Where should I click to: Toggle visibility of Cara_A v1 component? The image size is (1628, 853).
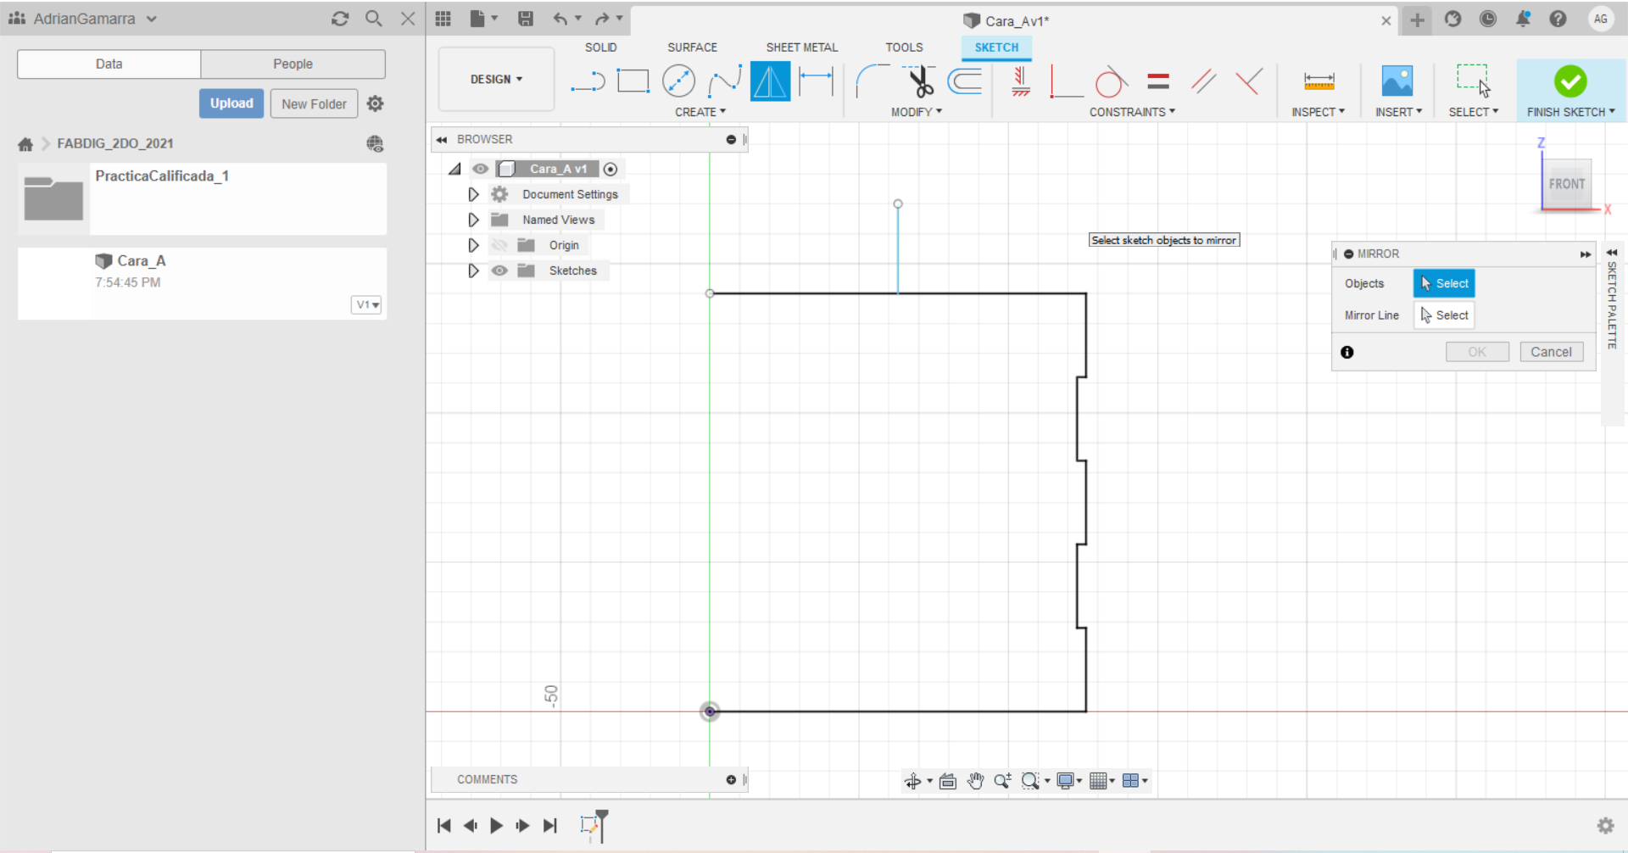pos(480,169)
